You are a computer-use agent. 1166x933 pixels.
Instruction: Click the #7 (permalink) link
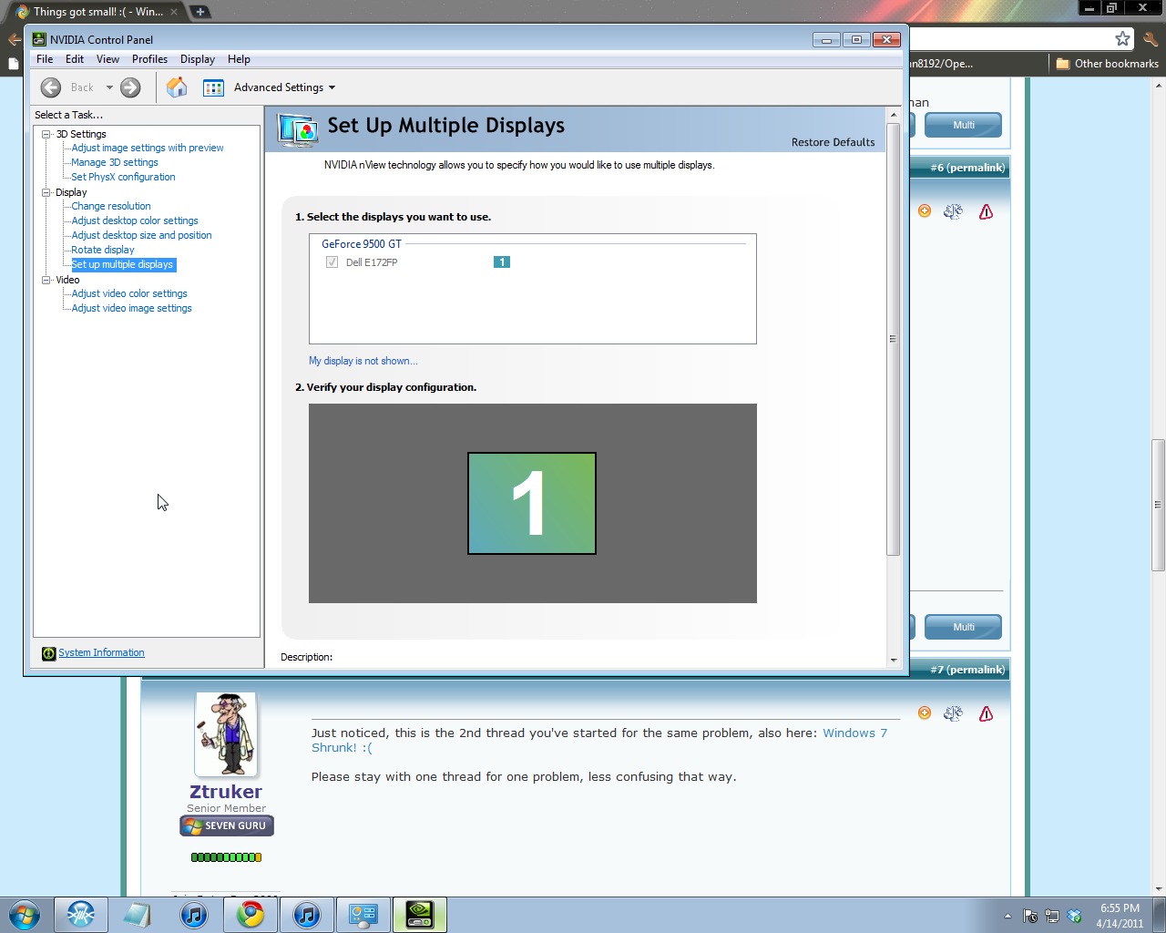coord(967,670)
